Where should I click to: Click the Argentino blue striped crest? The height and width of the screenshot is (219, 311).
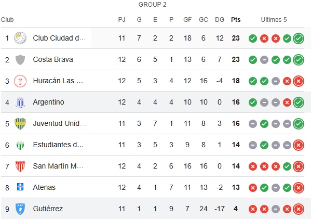coord(20,102)
